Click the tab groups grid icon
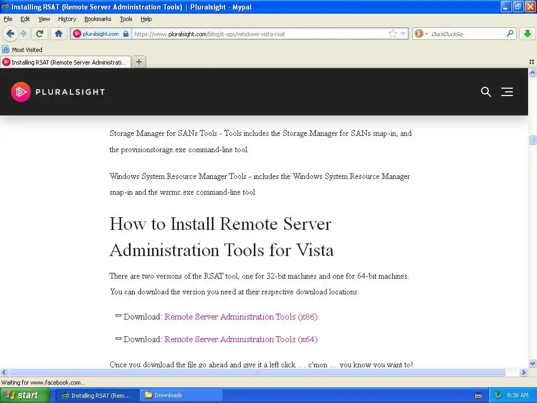The height and width of the screenshot is (403, 537). [x=532, y=62]
